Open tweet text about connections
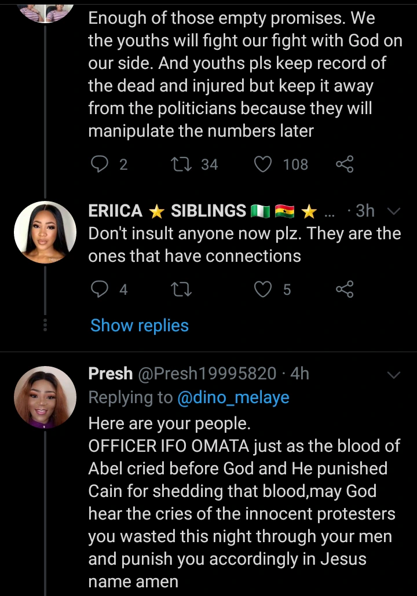The height and width of the screenshot is (596, 417). coord(243,244)
